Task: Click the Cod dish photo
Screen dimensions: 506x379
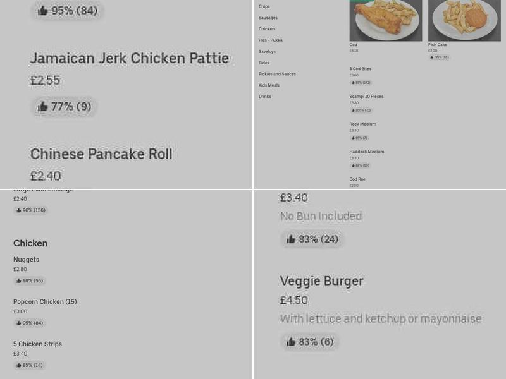Action: 385,19
